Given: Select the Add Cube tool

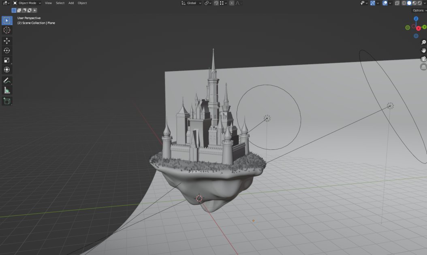Looking at the screenshot, I should [7, 101].
